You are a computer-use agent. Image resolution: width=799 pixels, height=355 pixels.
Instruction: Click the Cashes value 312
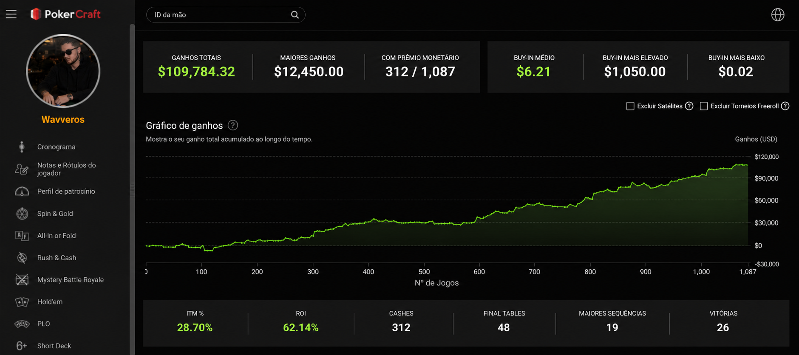pyautogui.click(x=401, y=327)
